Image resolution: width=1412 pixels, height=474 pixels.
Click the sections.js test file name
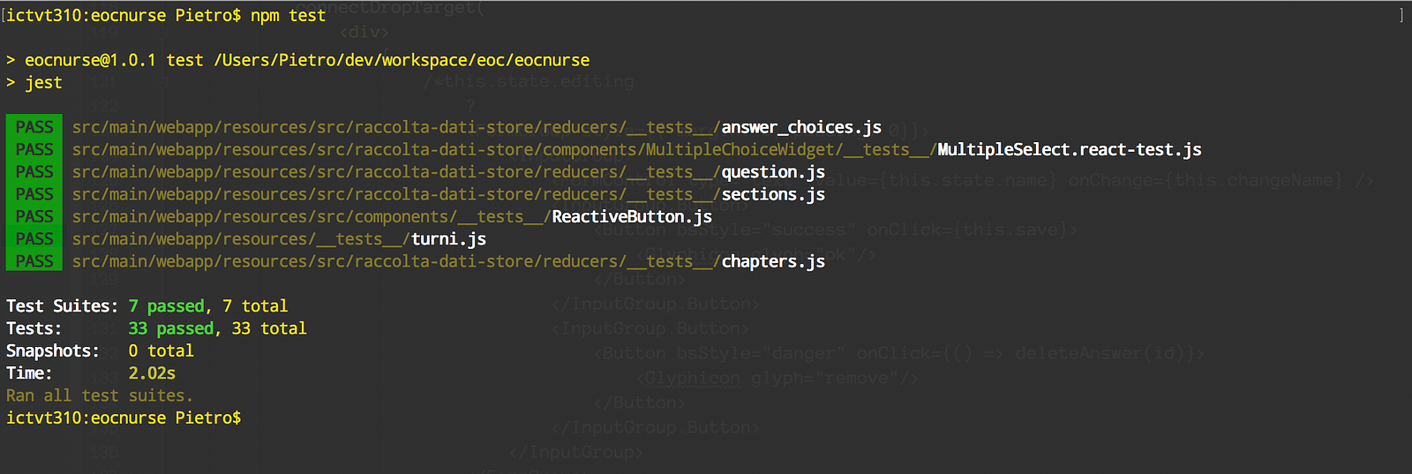point(773,194)
